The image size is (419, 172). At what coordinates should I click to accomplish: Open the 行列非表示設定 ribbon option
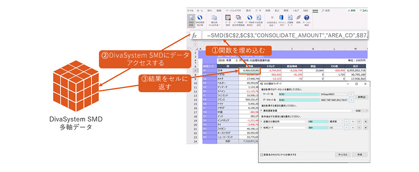tap(272, 20)
